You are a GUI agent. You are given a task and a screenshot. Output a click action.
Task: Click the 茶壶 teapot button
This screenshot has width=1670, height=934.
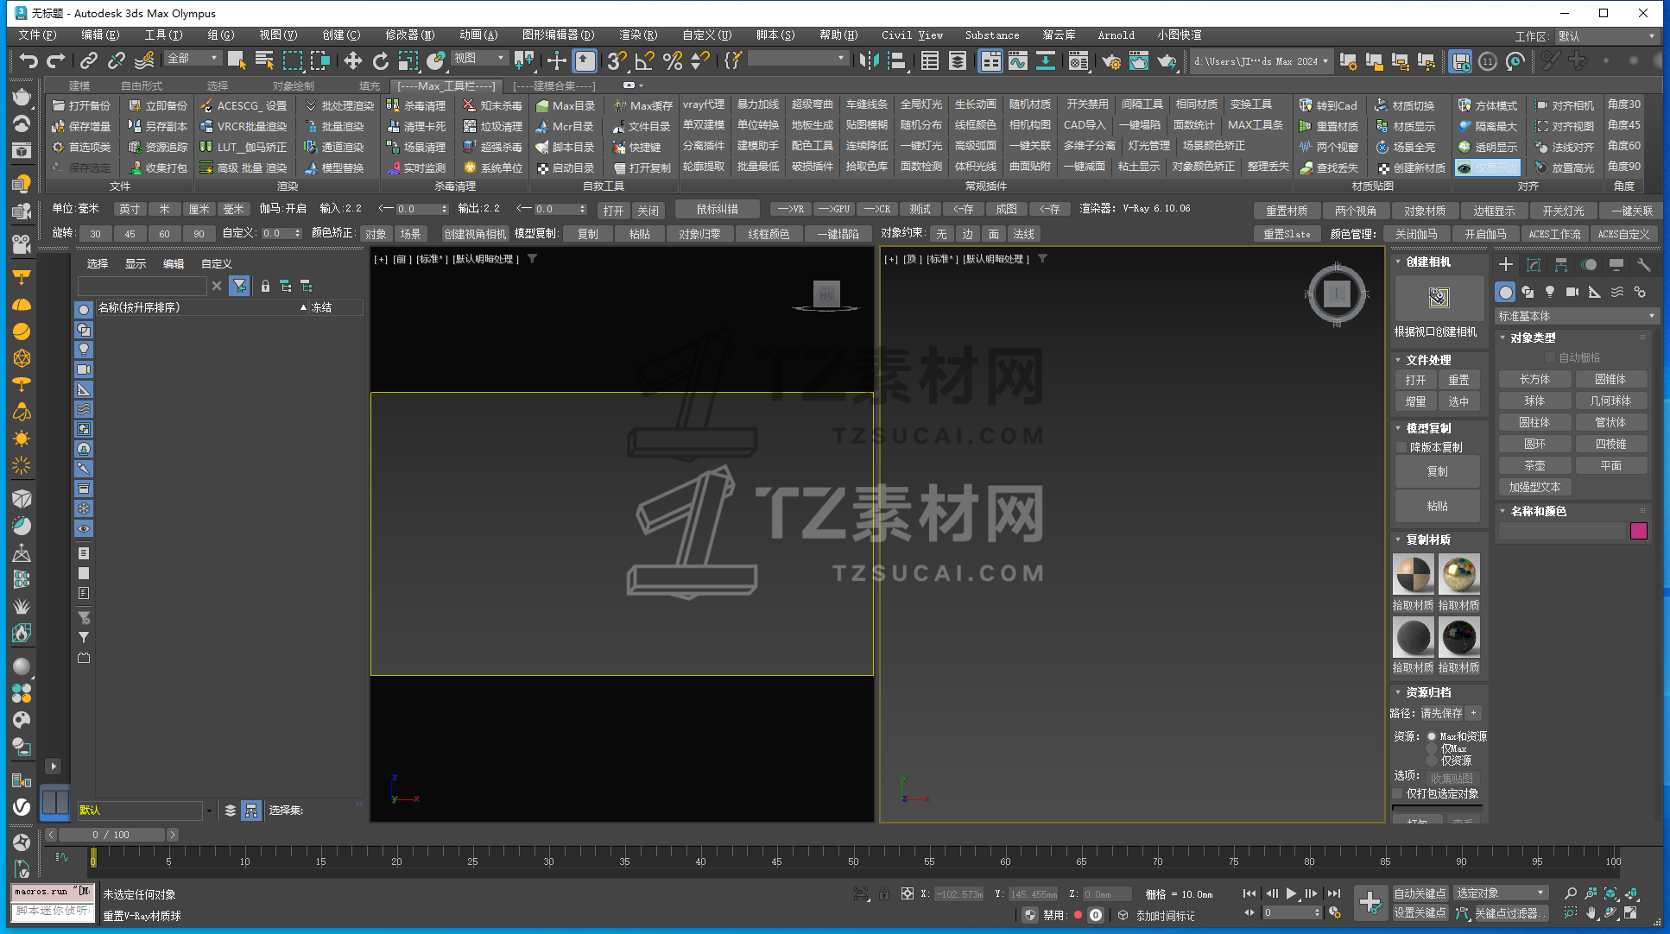coord(1534,465)
